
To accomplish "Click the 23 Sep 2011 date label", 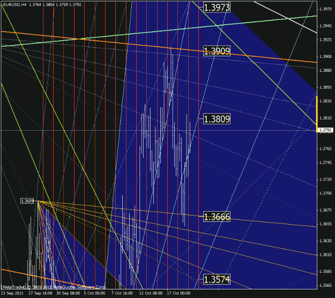I will pyautogui.click(x=12, y=293).
